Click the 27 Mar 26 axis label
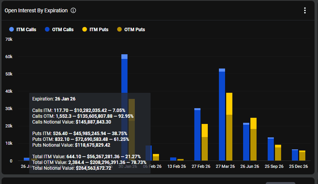 (226, 166)
